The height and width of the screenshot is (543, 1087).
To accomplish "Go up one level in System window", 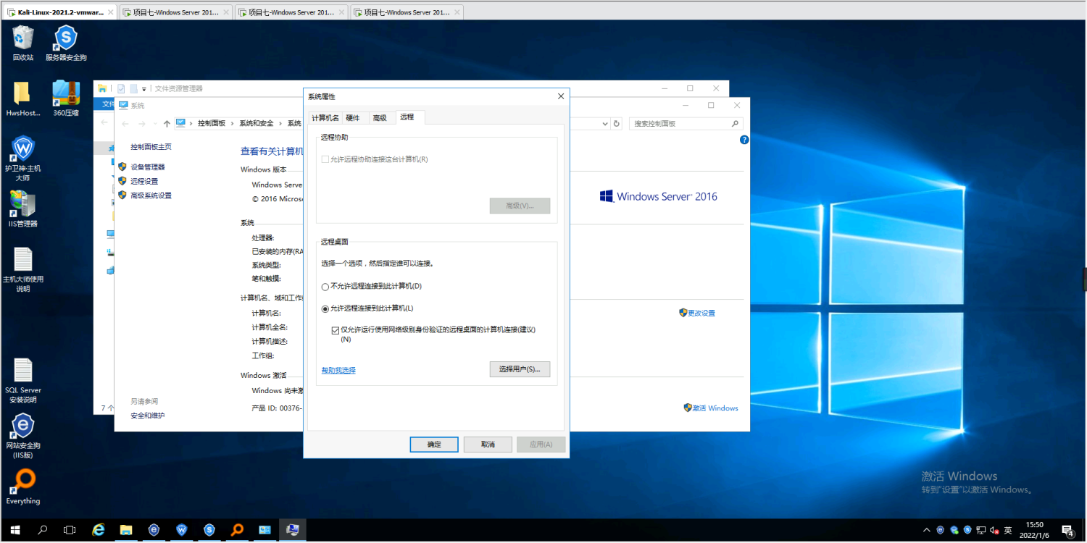I will (x=167, y=124).
